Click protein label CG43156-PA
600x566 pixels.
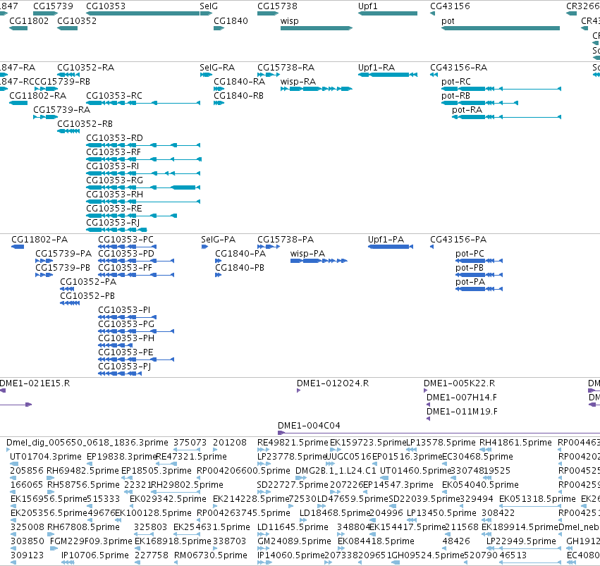(x=458, y=240)
